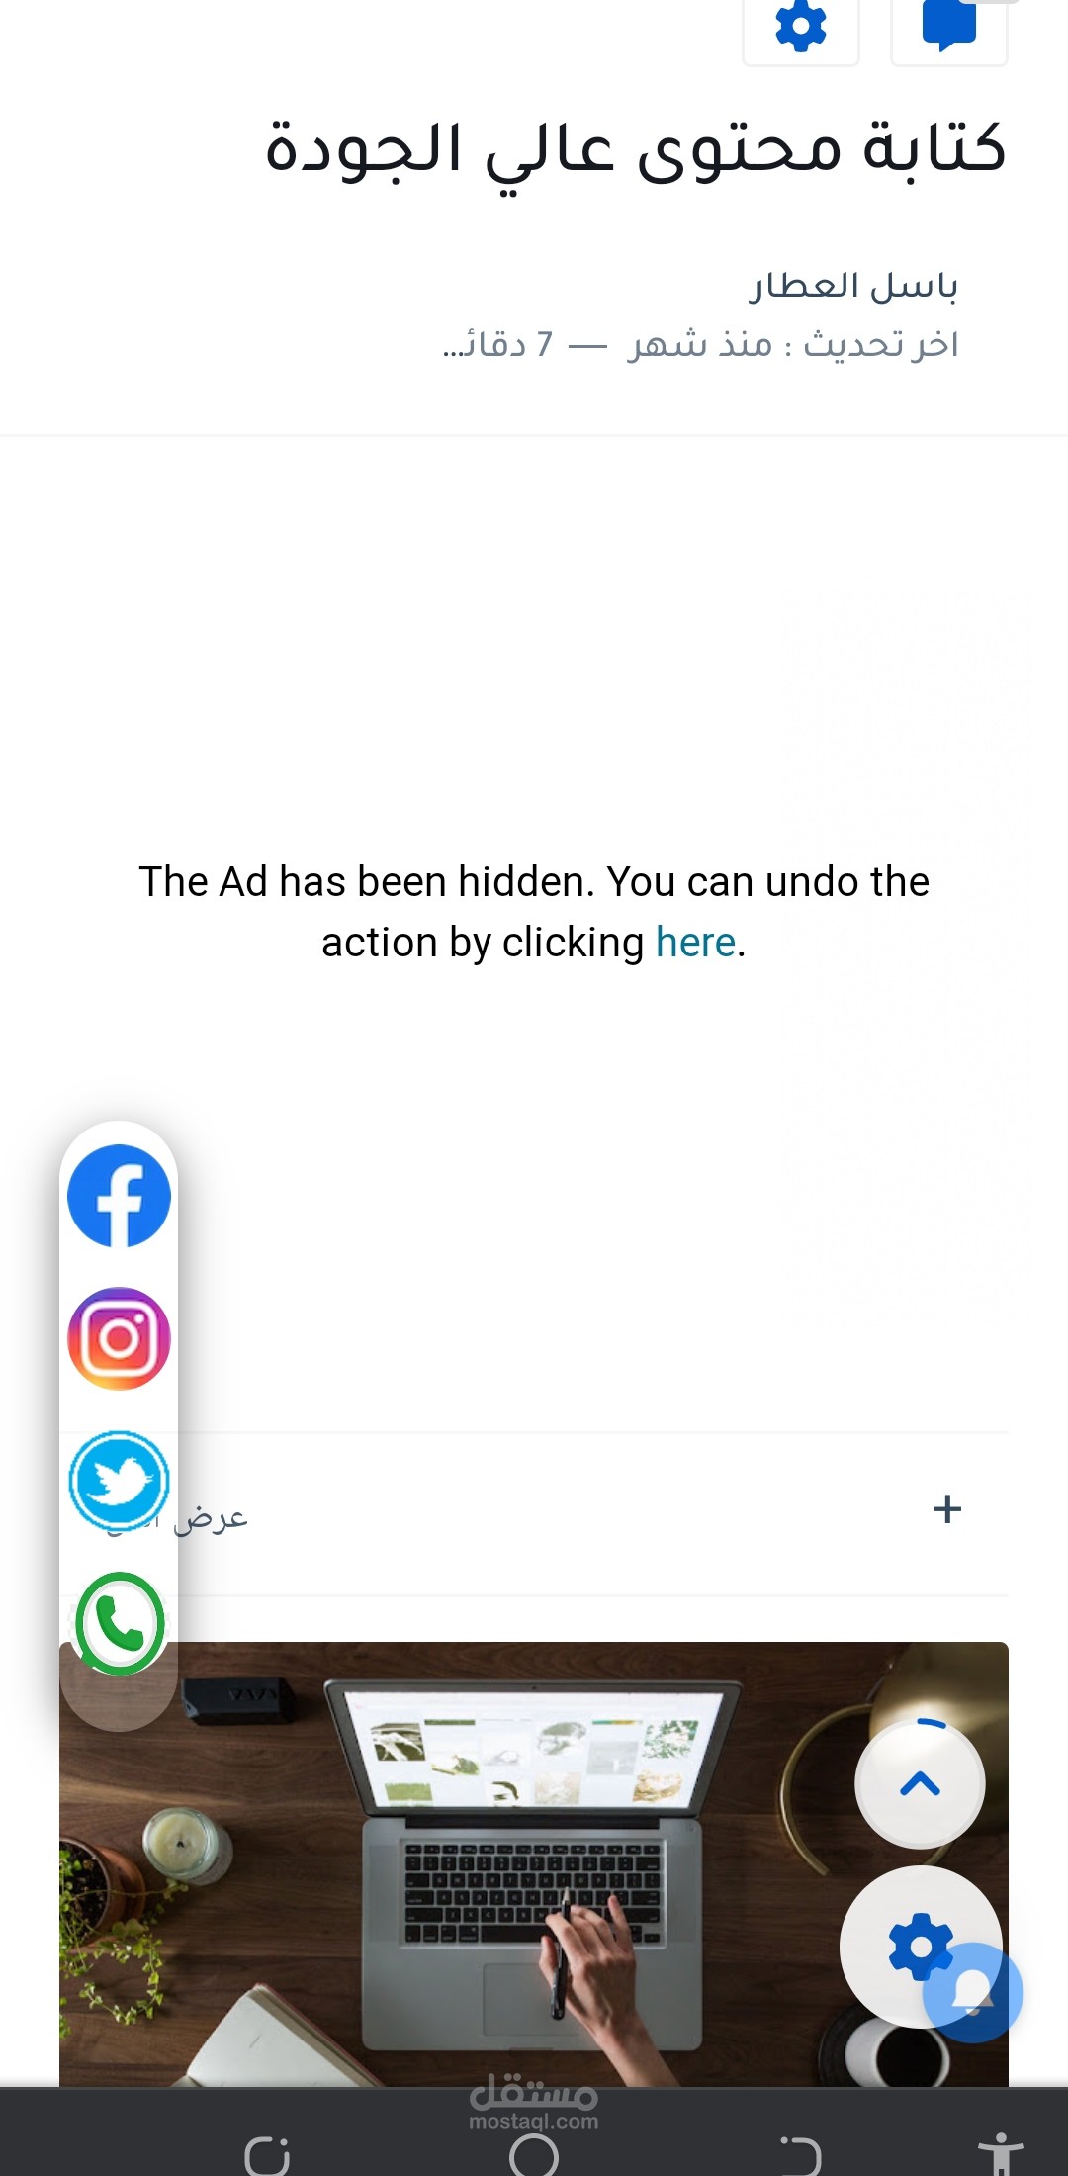The width and height of the screenshot is (1068, 2176).
Task: Tap the blue notification bell bubble
Action: (x=973, y=1992)
